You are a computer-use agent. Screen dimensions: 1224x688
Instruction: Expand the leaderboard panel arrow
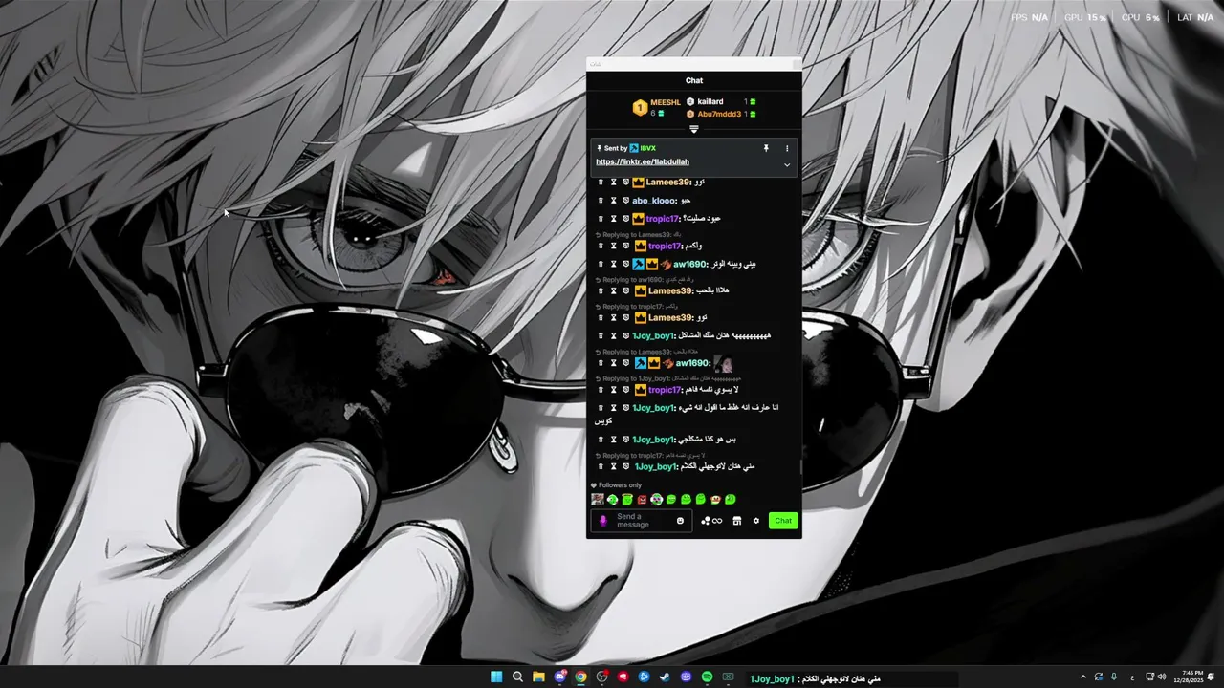click(694, 129)
